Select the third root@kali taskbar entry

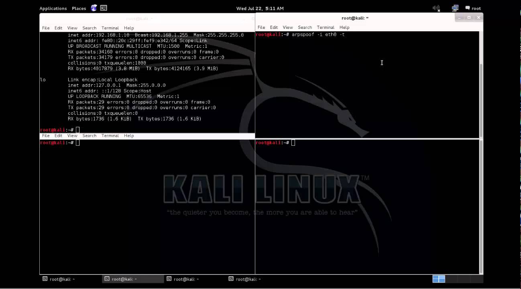(x=195, y=279)
